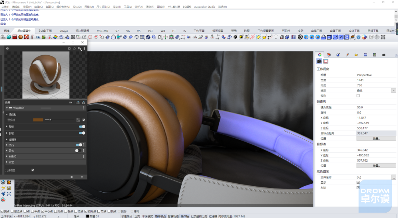398x218 pixels.
Task: Open the yellow folder panel tab icon
Action: coord(356,55)
